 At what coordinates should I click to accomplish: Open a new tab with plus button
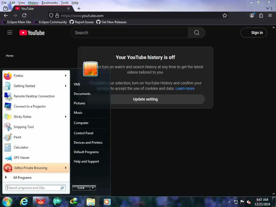point(79,8)
